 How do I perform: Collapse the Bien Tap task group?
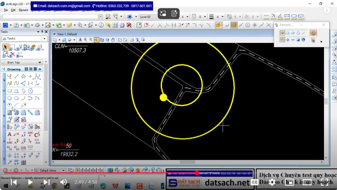point(40,62)
